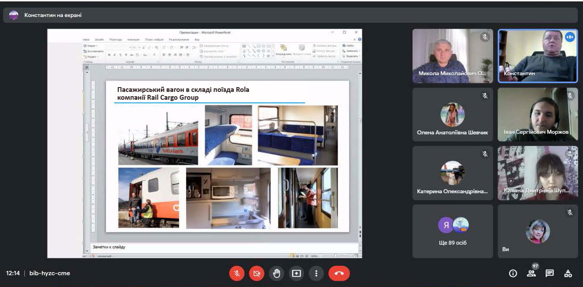
Task: Click the presenter avatar beside 'Константин на екрані'
Action: pos(14,15)
